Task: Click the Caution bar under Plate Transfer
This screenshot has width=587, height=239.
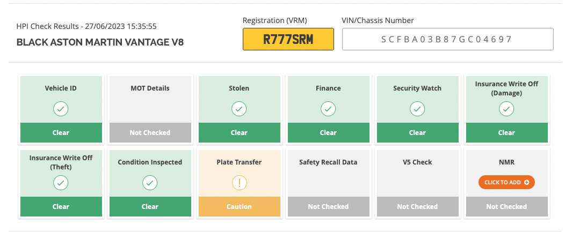Action: point(239,206)
